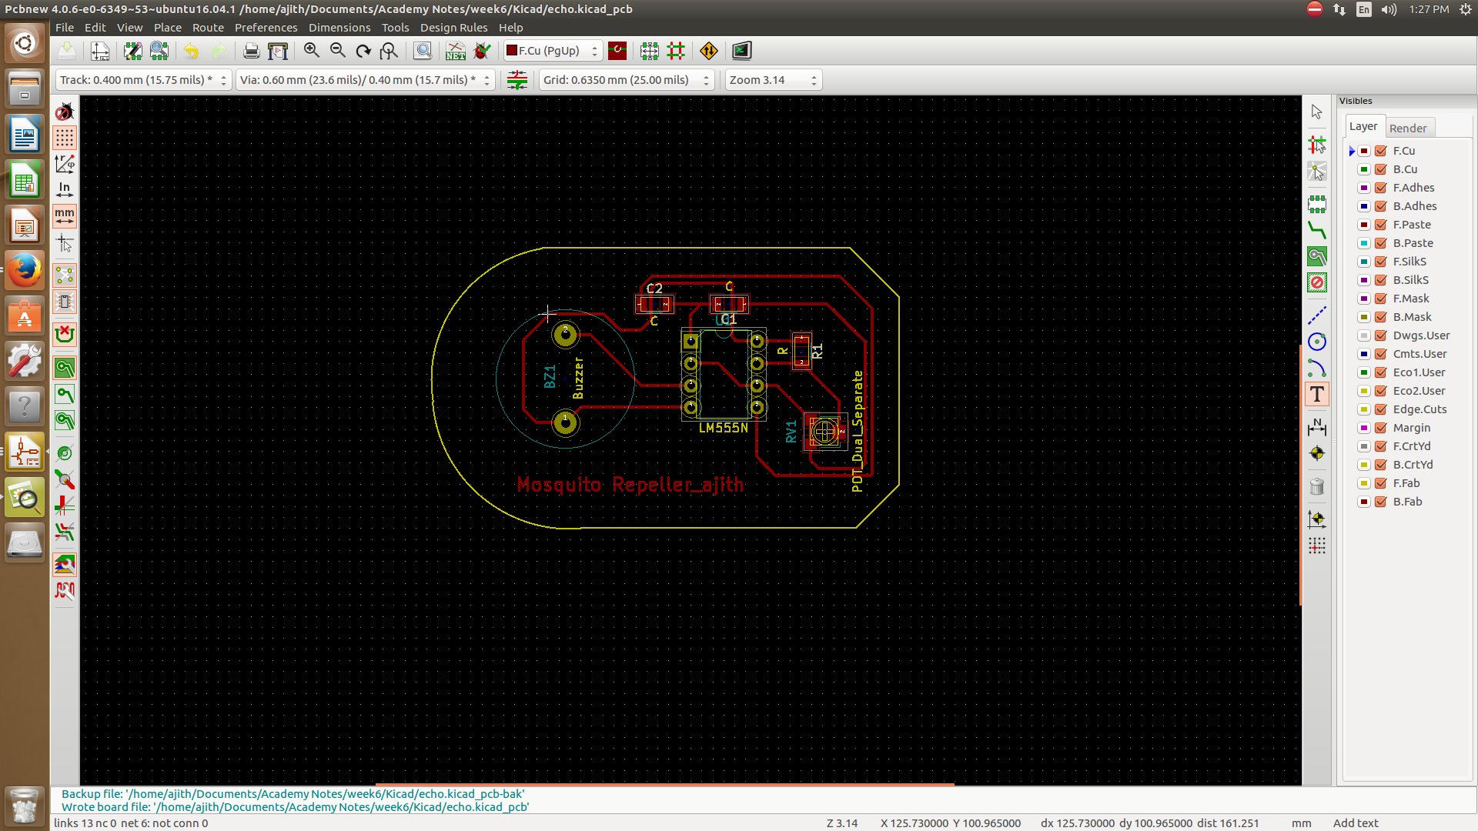
Task: Open the scripting console
Action: 741,51
